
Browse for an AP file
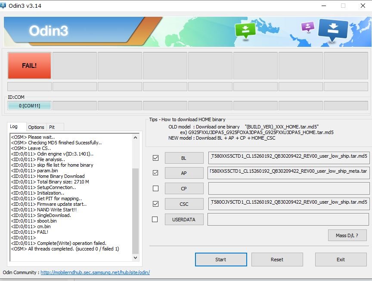click(184, 173)
